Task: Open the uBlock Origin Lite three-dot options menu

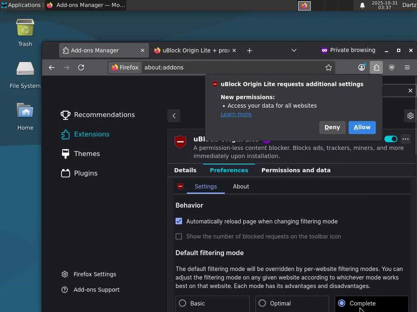Action: tap(406, 139)
